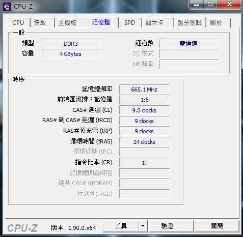Click the 關閉 button
Viewport: 243px width, 237px height.
[217, 226]
